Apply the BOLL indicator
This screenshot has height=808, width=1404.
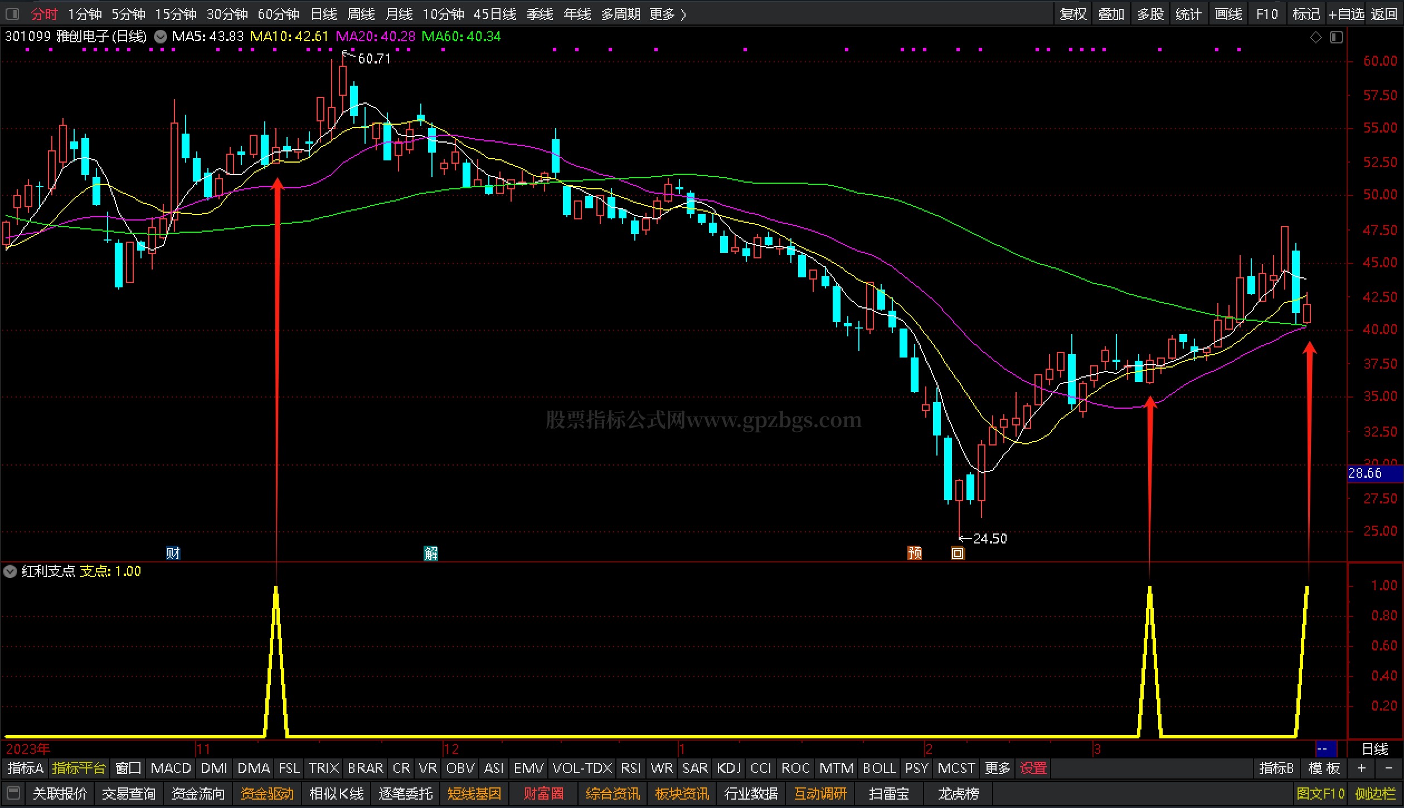coord(880,768)
